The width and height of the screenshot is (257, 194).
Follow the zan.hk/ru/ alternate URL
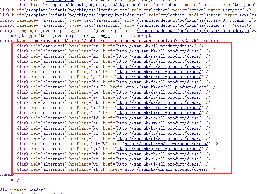click(159, 66)
